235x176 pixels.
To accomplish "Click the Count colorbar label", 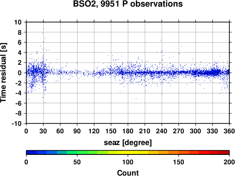I will pyautogui.click(x=128, y=173).
